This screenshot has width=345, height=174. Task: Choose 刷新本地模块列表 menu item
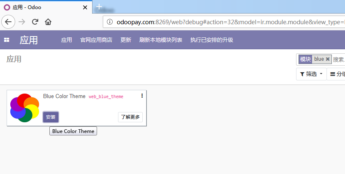161,40
